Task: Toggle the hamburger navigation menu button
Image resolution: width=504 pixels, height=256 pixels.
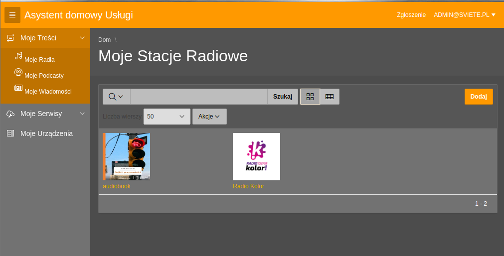Action: click(12, 15)
